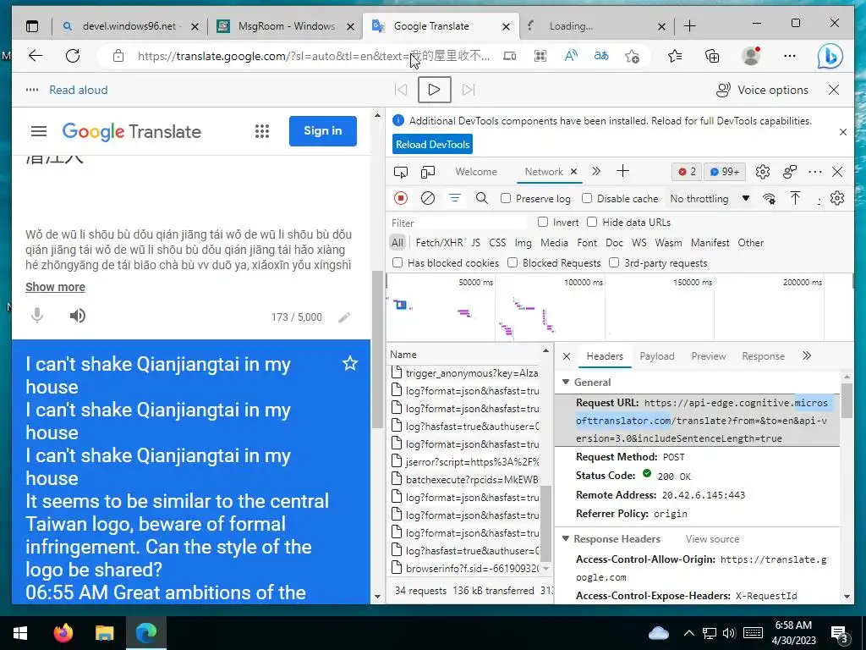Viewport: 866px width, 650px height.
Task: Switch to devel.windows96.net browser tab
Action: coord(130,26)
